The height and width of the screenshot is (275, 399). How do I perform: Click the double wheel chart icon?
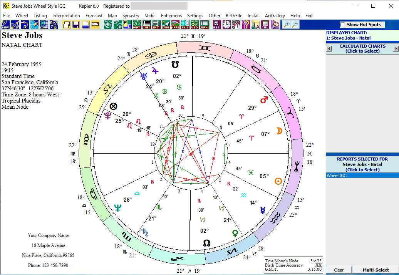117,25
